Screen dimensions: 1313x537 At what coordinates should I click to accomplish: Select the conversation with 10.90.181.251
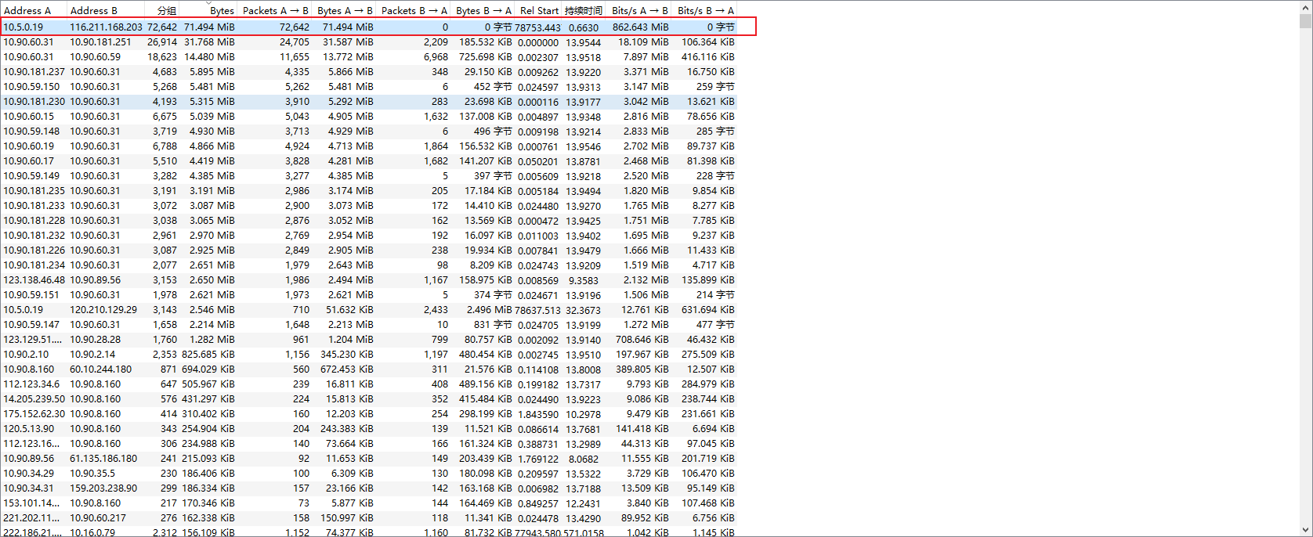click(100, 42)
